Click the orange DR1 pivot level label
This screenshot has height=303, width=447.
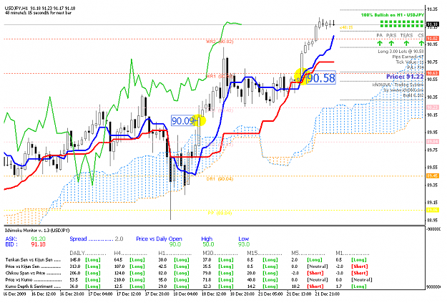220,179
